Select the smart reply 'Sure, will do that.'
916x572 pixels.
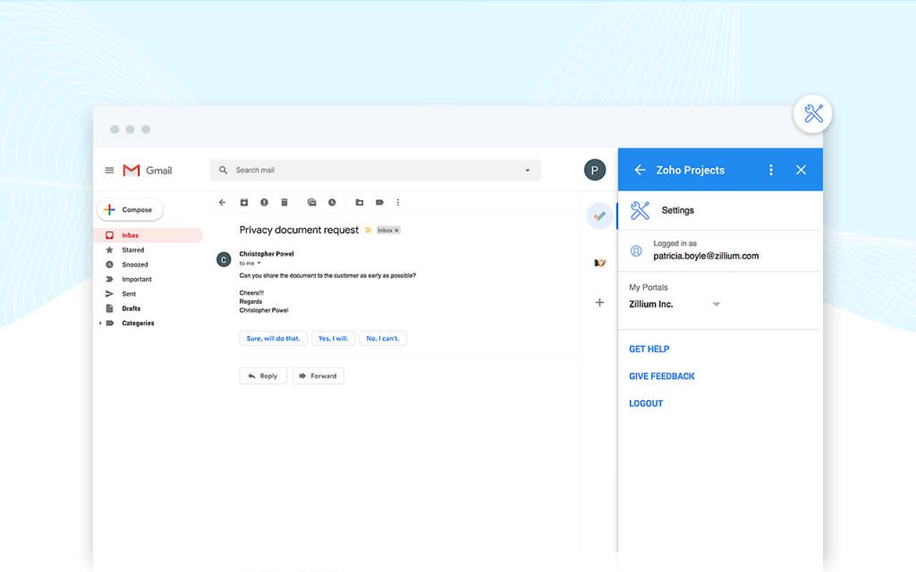pyautogui.click(x=273, y=338)
